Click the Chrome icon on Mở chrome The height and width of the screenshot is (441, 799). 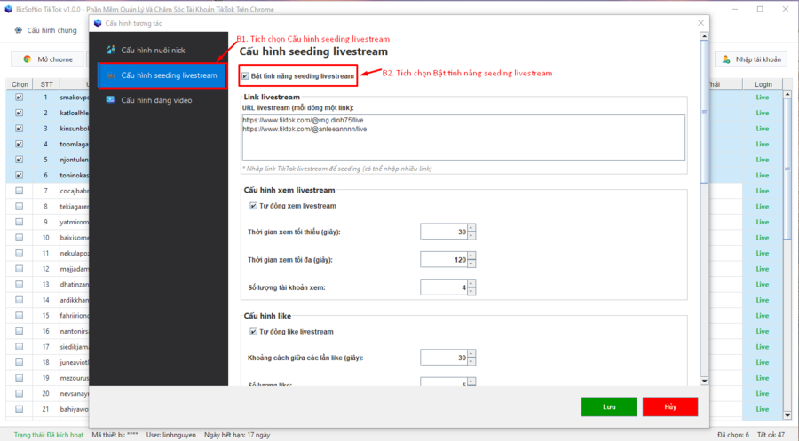26,59
